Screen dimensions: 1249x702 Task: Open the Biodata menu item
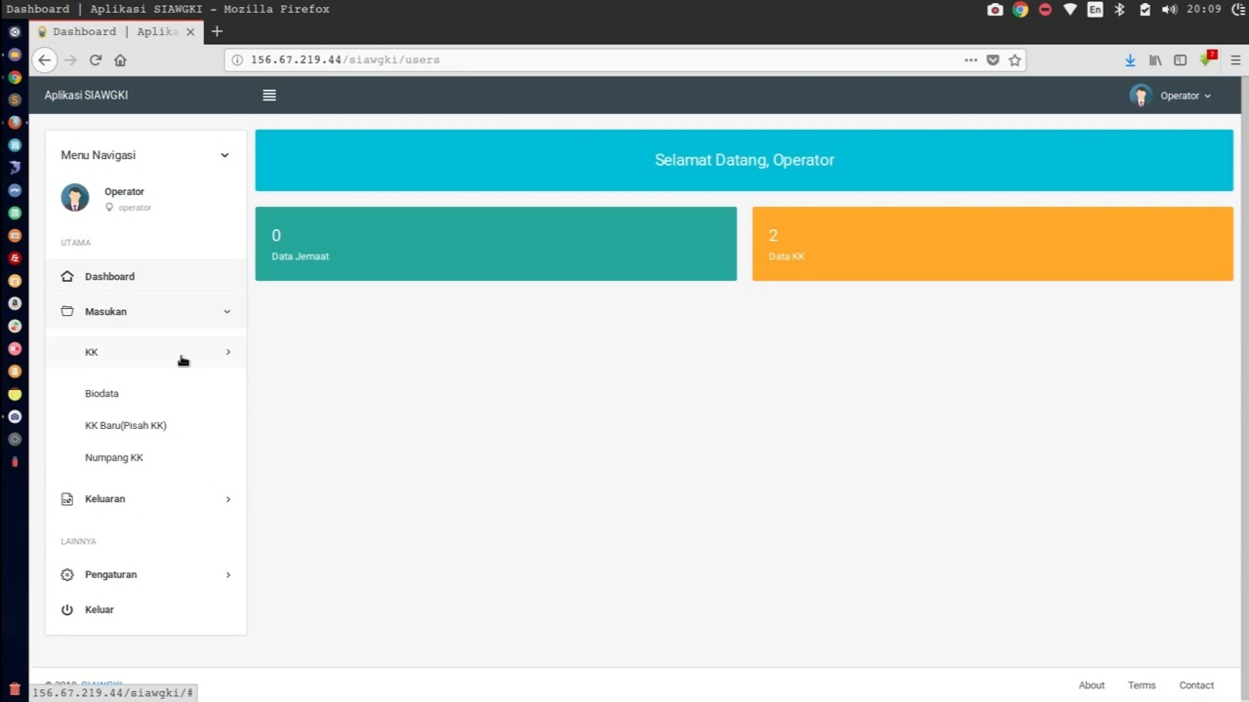click(101, 394)
